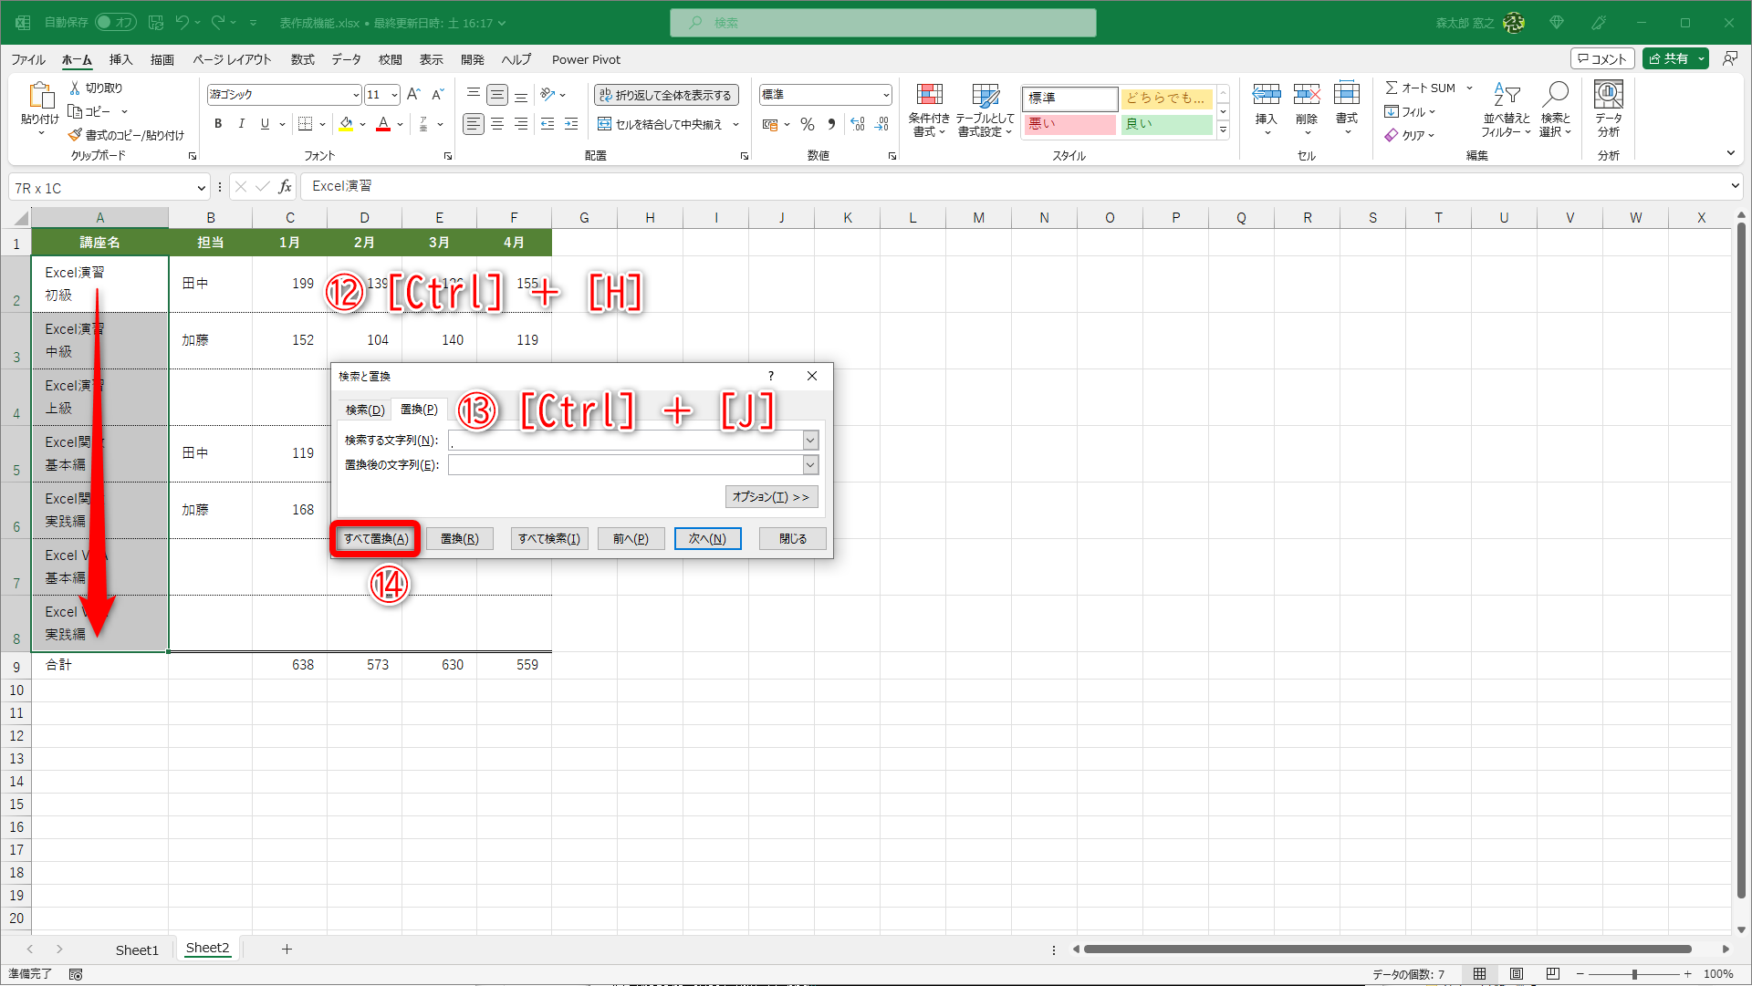Image resolution: width=1752 pixels, height=986 pixels.
Task: Click the Sort & Filter icon
Action: pos(1506,95)
